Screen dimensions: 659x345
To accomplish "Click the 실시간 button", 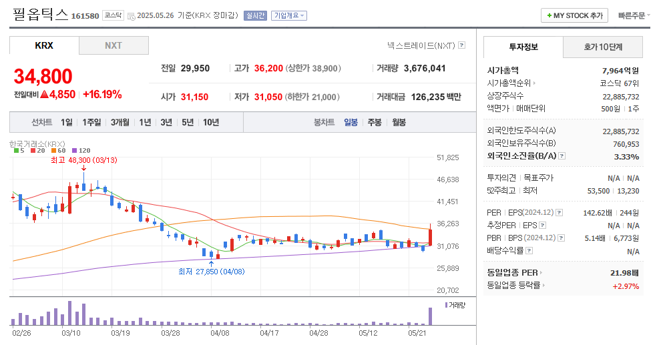I will coord(255,15).
